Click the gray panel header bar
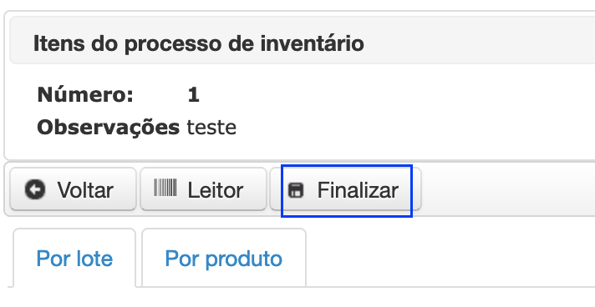The height and width of the screenshot is (307, 595). [302, 40]
